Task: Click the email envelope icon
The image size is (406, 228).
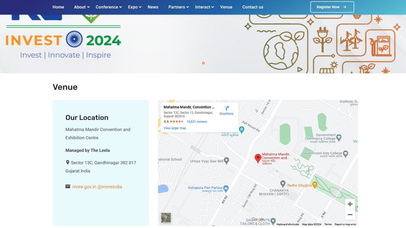Action: 68,186
